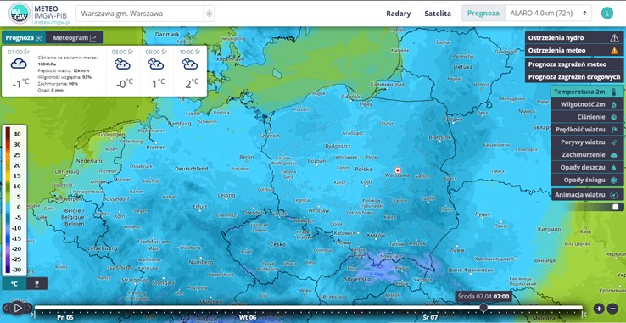Show the Zachmurzenie cloud layer
Image resolution: width=626 pixels, height=323 pixels.
(587, 154)
